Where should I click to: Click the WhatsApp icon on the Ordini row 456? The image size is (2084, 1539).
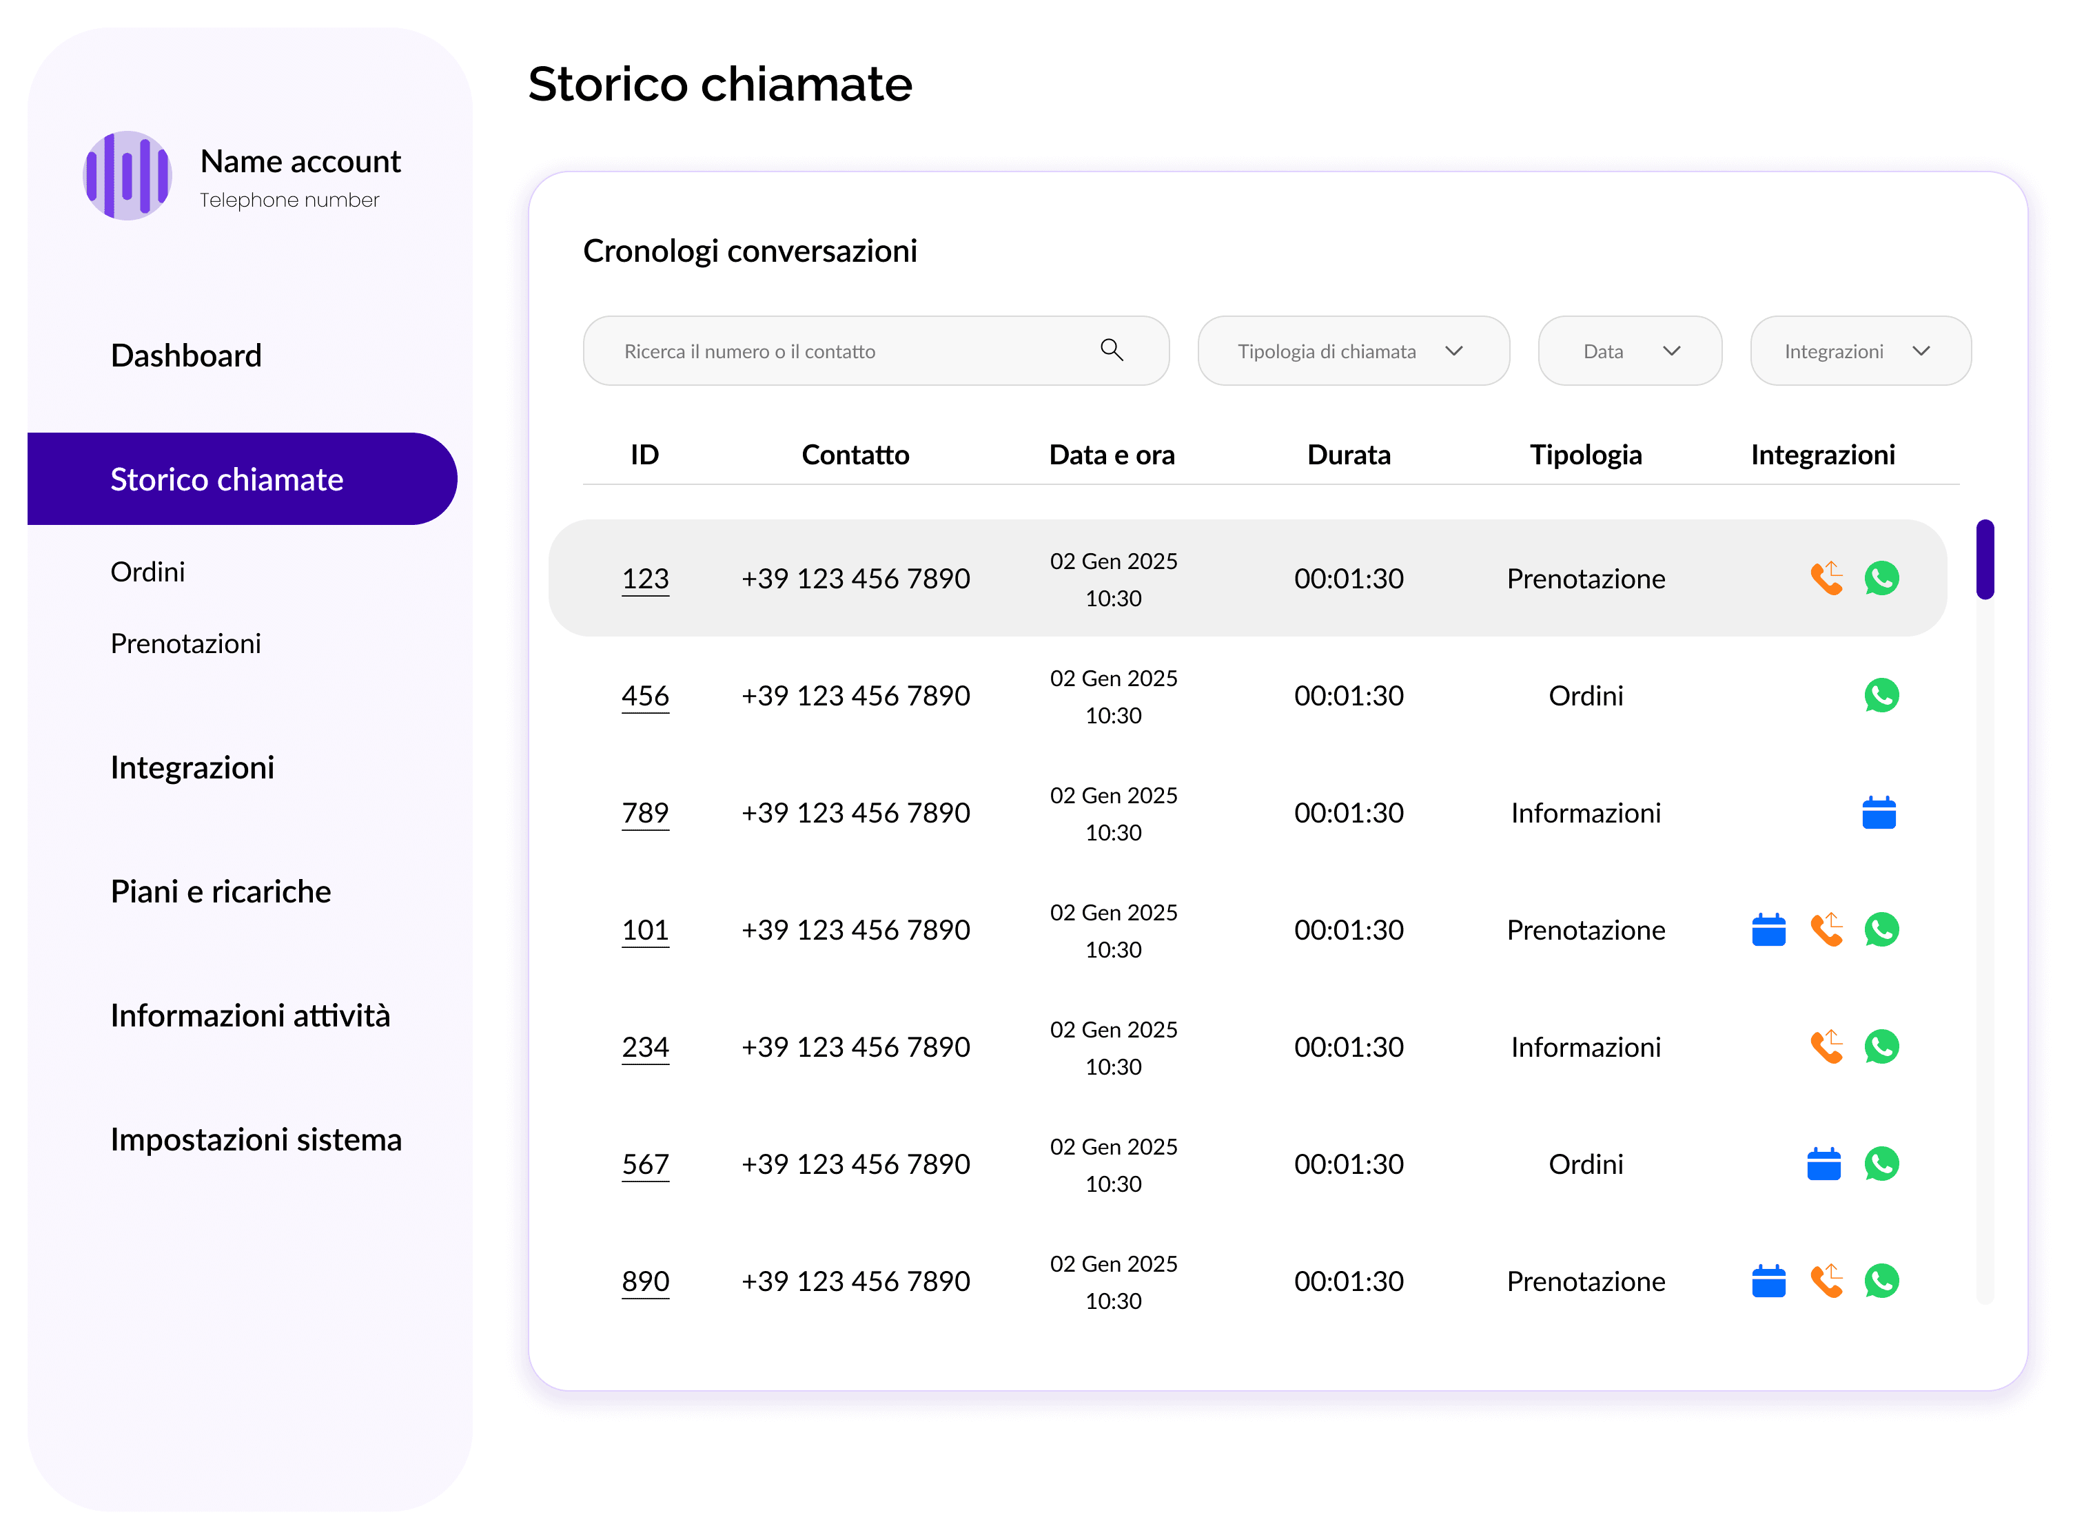pyautogui.click(x=1881, y=695)
